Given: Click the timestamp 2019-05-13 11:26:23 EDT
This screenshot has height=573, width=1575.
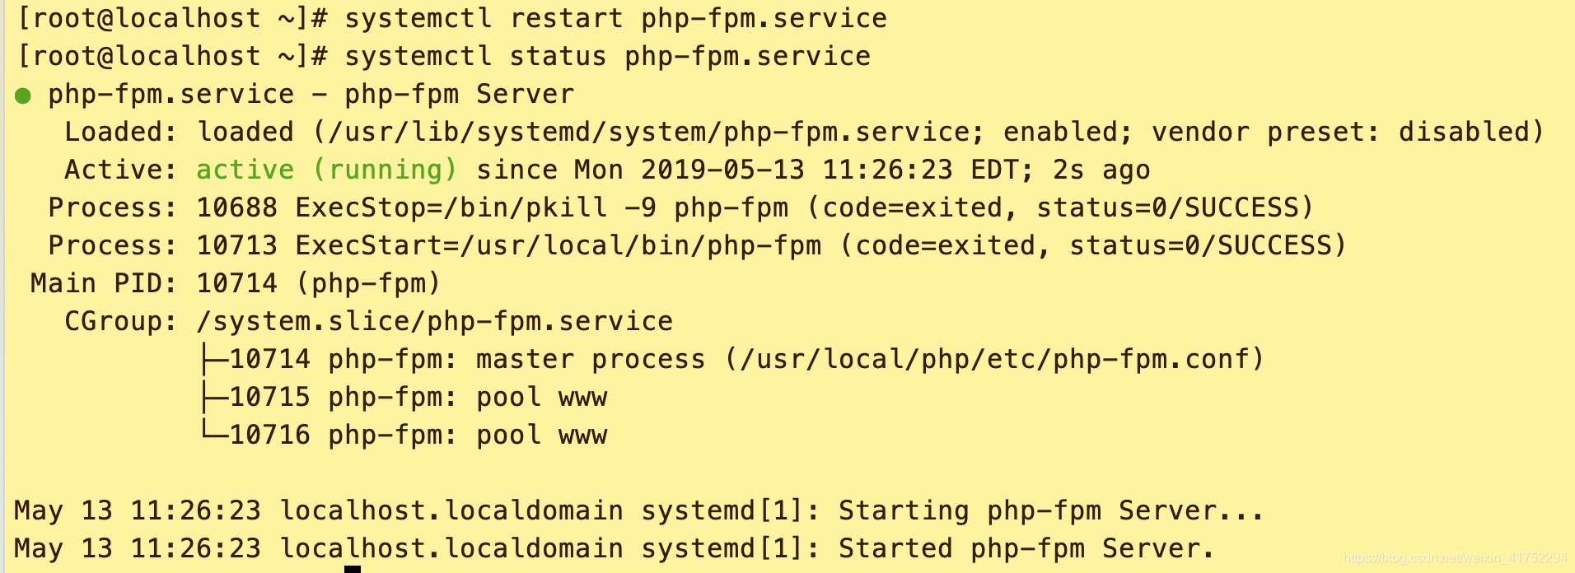Looking at the screenshot, I should coord(830,170).
